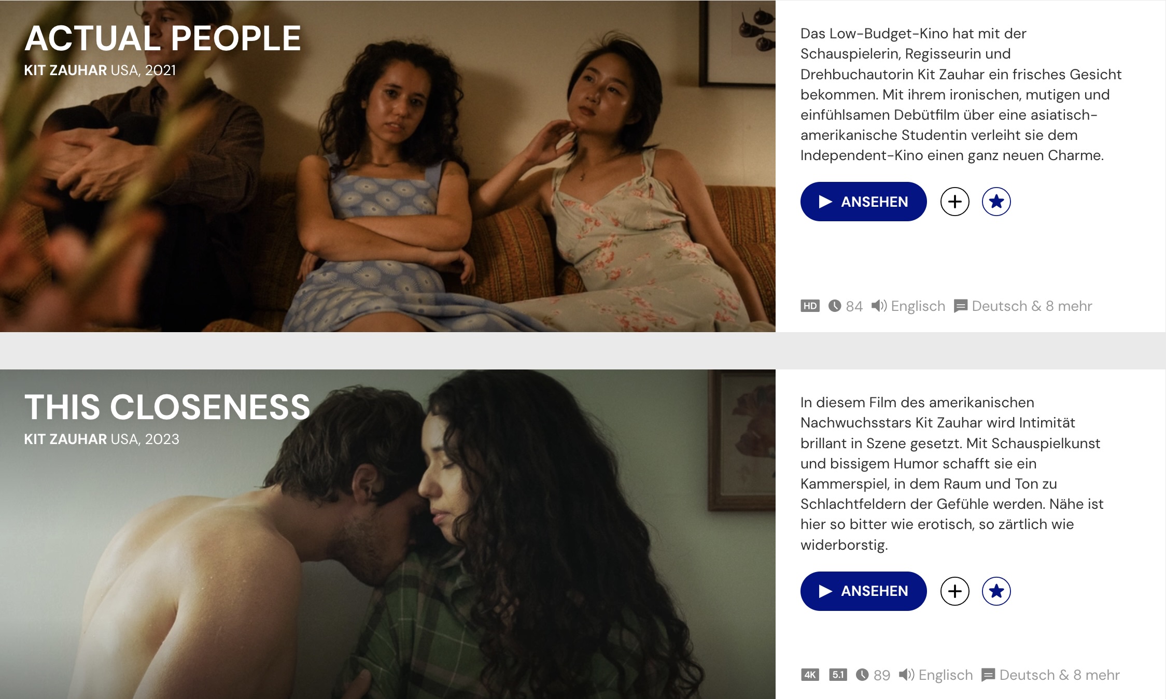Click the Englisch speaker icon for Actual People

[x=879, y=306]
